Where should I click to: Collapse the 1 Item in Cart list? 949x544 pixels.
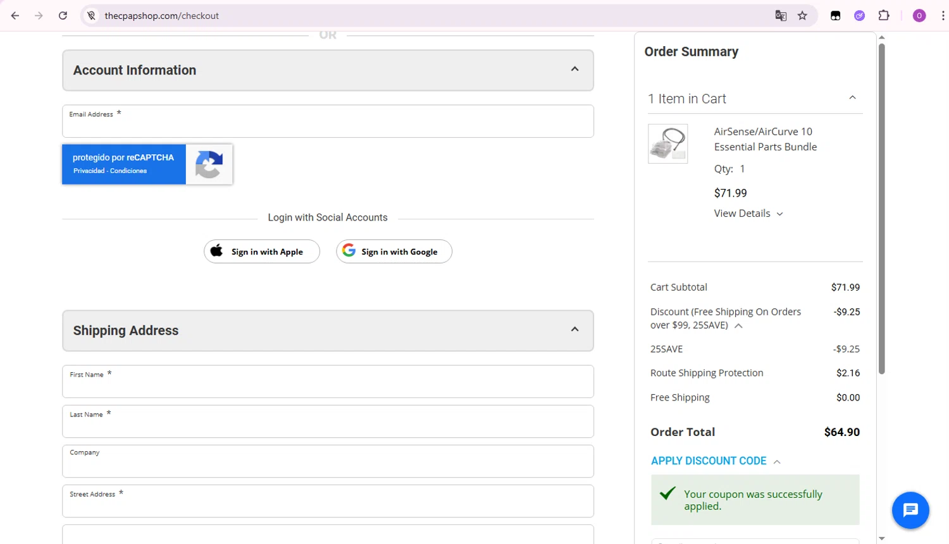[852, 98]
